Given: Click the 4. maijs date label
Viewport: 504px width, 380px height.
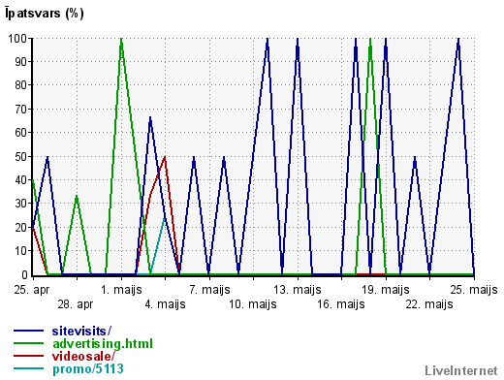Looking at the screenshot, I should point(165,304).
